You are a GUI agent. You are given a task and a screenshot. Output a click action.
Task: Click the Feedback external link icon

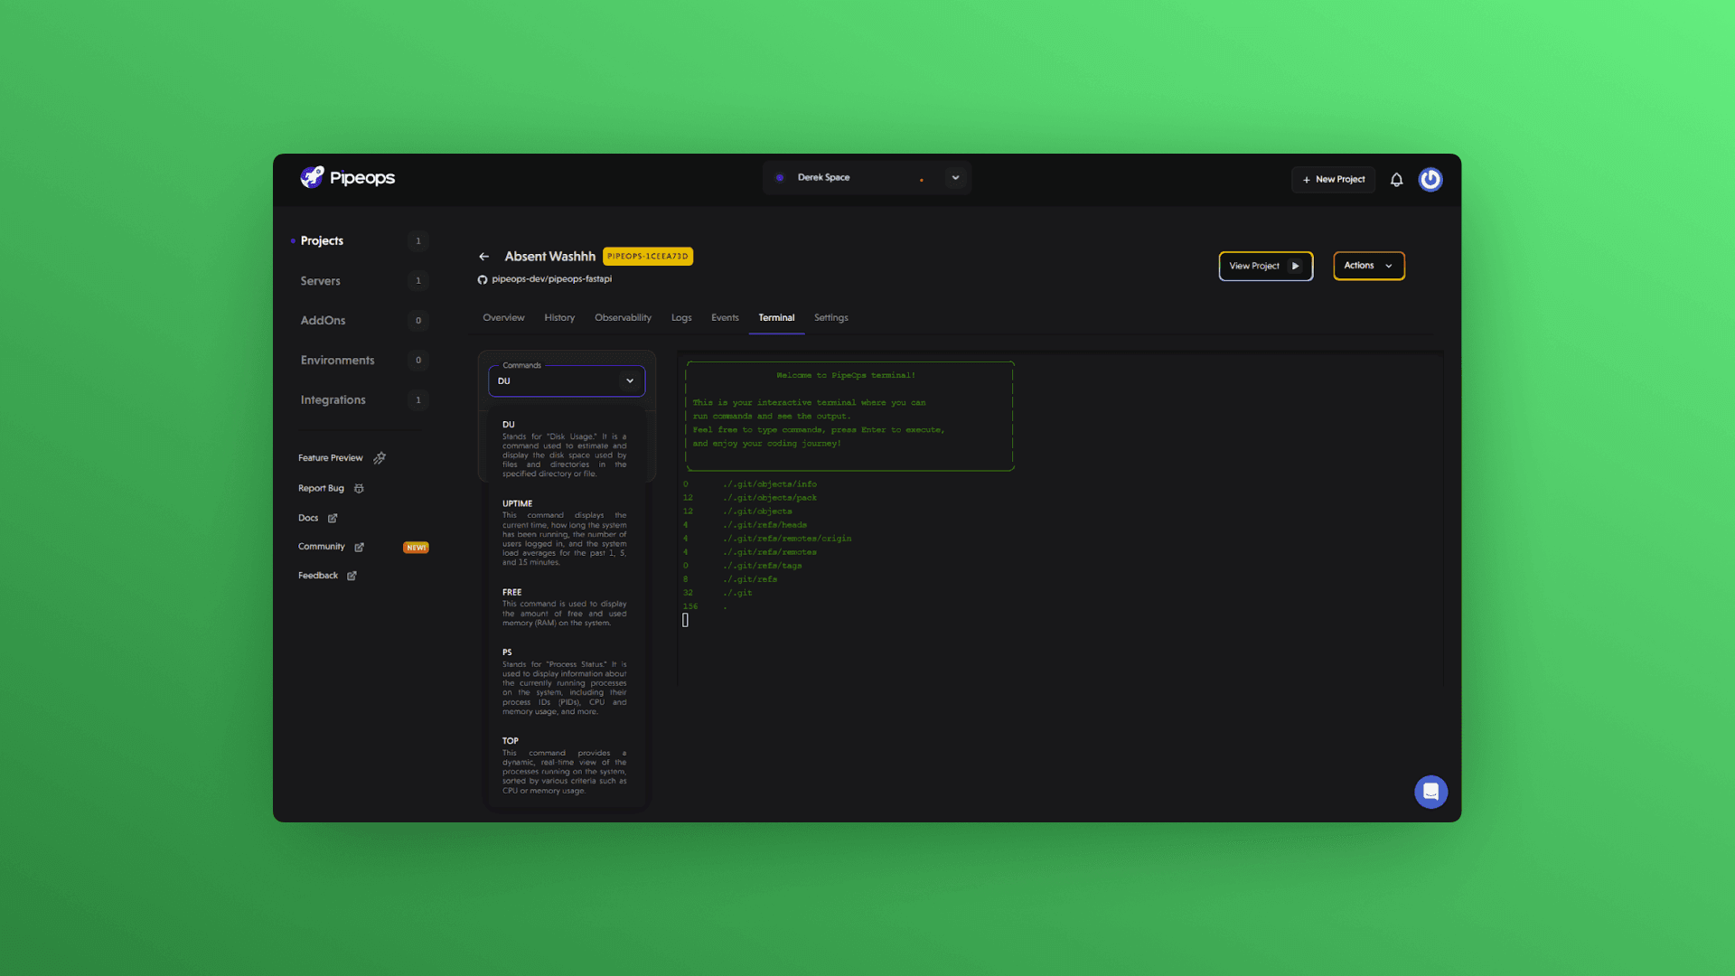click(x=352, y=576)
